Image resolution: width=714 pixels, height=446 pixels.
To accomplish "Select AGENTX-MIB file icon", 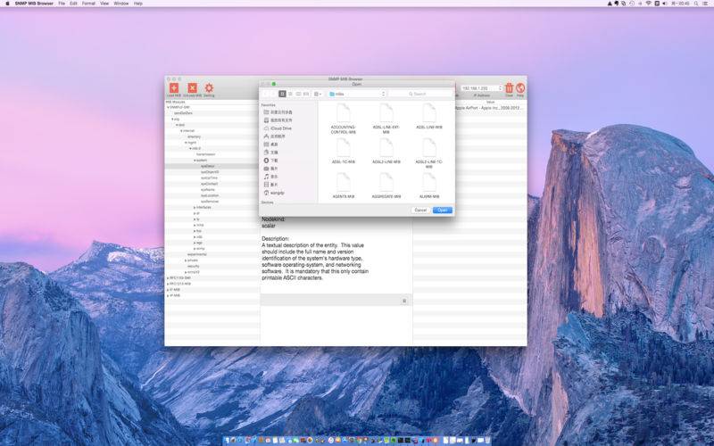I will click(x=344, y=183).
